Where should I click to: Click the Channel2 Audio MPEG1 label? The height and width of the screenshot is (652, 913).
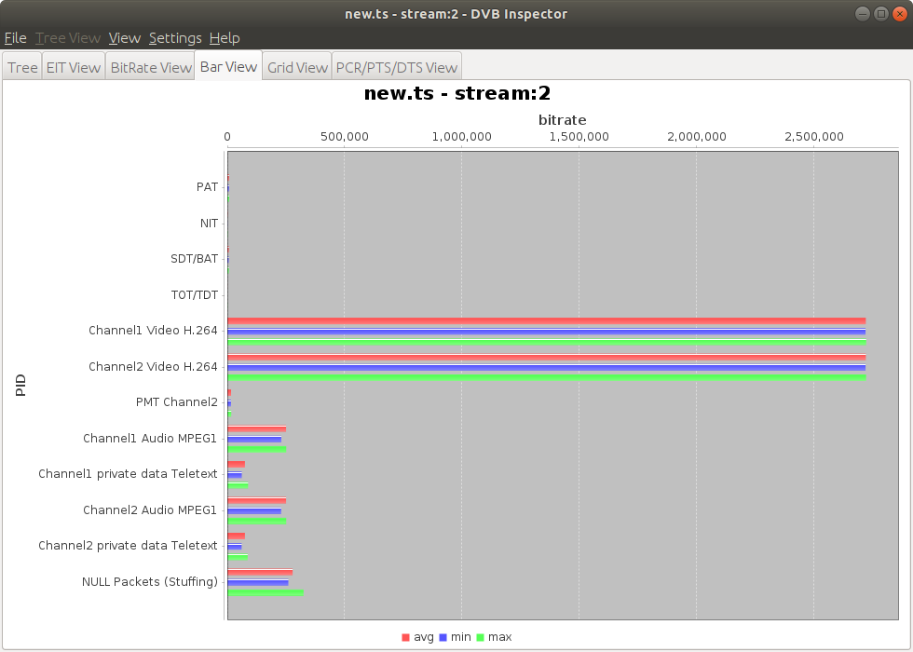click(150, 510)
